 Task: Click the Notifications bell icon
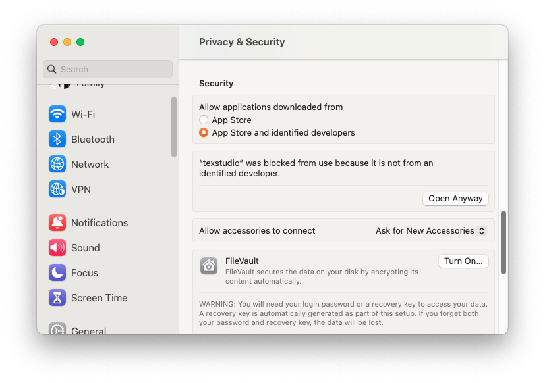(57, 222)
